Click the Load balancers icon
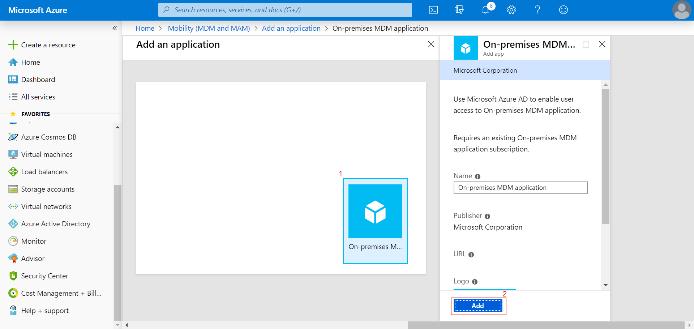The height and width of the screenshot is (329, 694). pyautogui.click(x=13, y=172)
